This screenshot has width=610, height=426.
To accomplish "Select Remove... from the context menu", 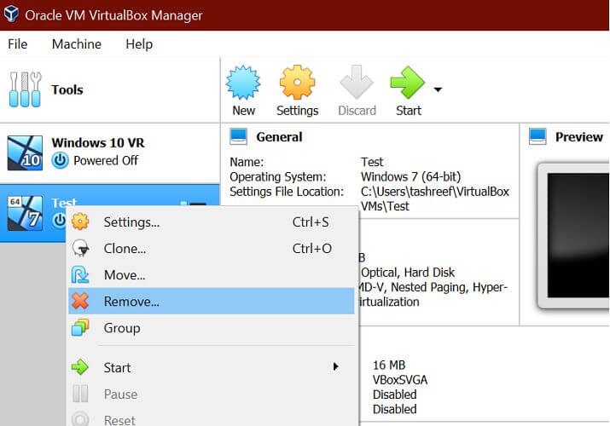I will 131,301.
